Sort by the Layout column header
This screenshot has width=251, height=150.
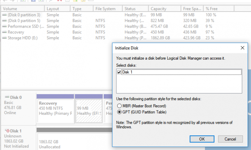tap(57, 9)
